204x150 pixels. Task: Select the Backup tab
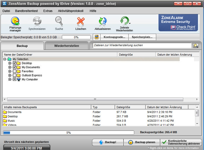coord(22,46)
